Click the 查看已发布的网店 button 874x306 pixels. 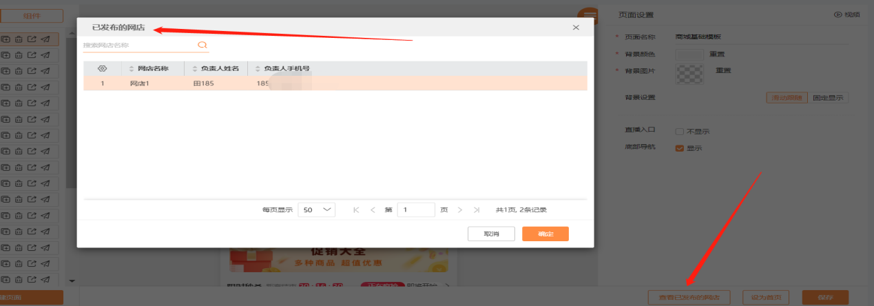[689, 298]
